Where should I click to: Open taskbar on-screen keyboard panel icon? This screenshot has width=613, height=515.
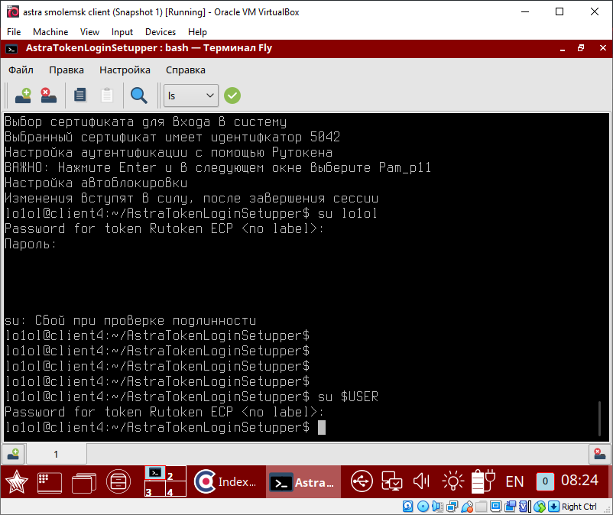49,482
